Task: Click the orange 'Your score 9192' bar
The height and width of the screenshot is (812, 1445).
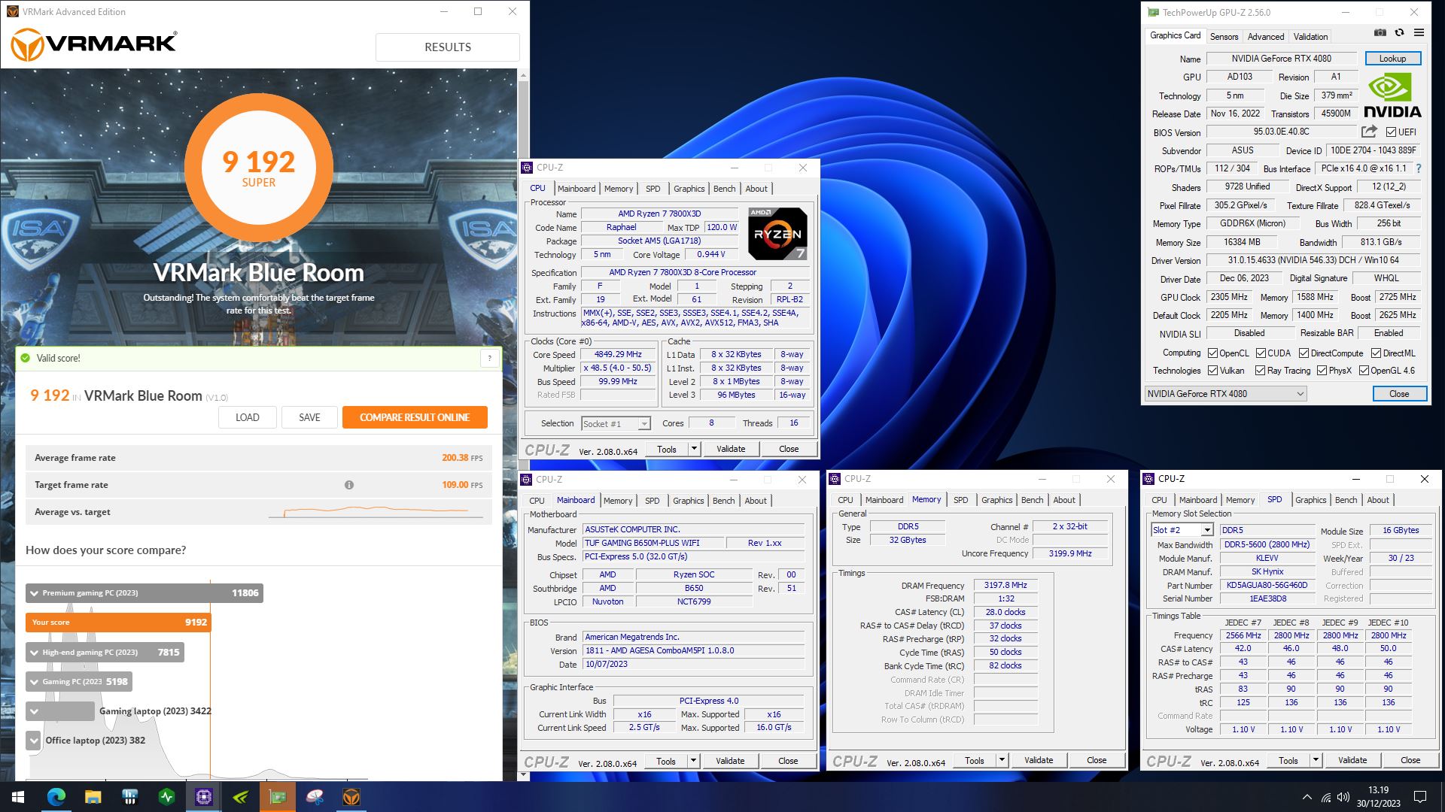Action: 118,623
